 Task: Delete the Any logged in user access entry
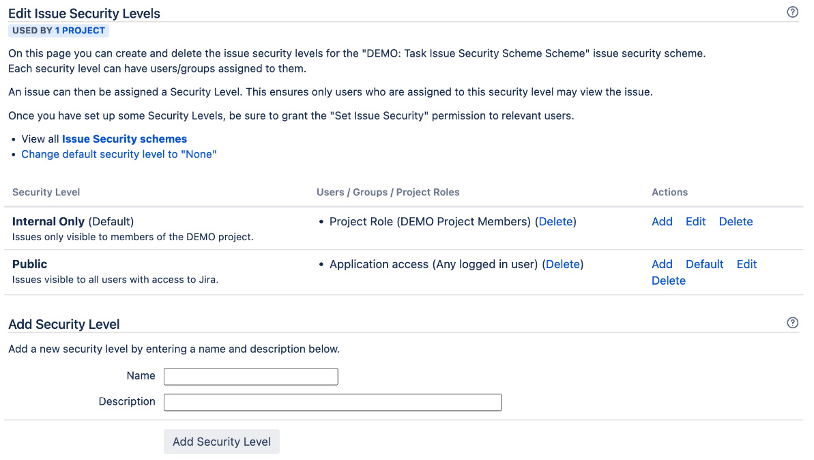562,264
